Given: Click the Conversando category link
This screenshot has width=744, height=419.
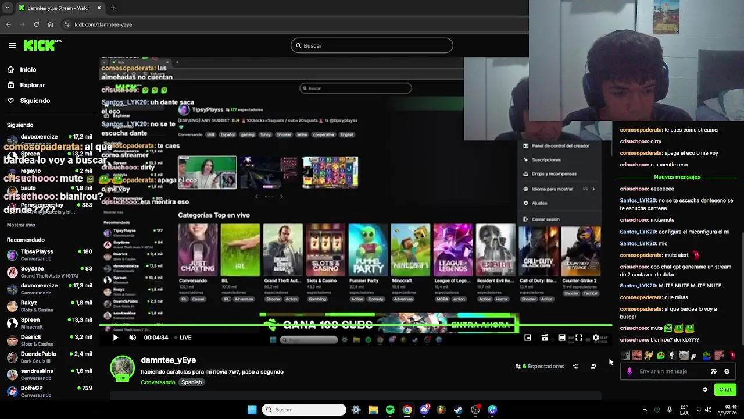Looking at the screenshot, I should click(x=158, y=382).
